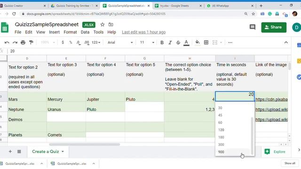Select 180 from time dropdown list
Viewport: 301px width, 169px height.
233,137
